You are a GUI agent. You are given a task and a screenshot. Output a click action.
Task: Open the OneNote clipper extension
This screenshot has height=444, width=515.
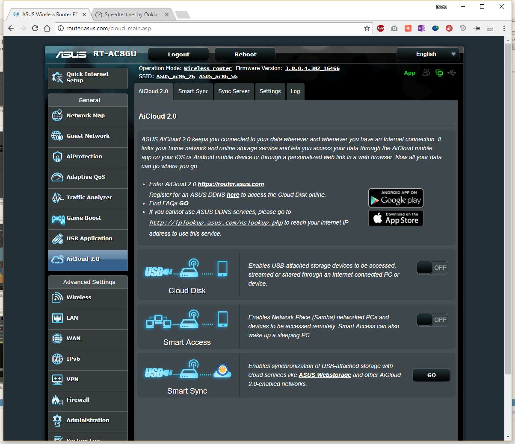coord(422,28)
